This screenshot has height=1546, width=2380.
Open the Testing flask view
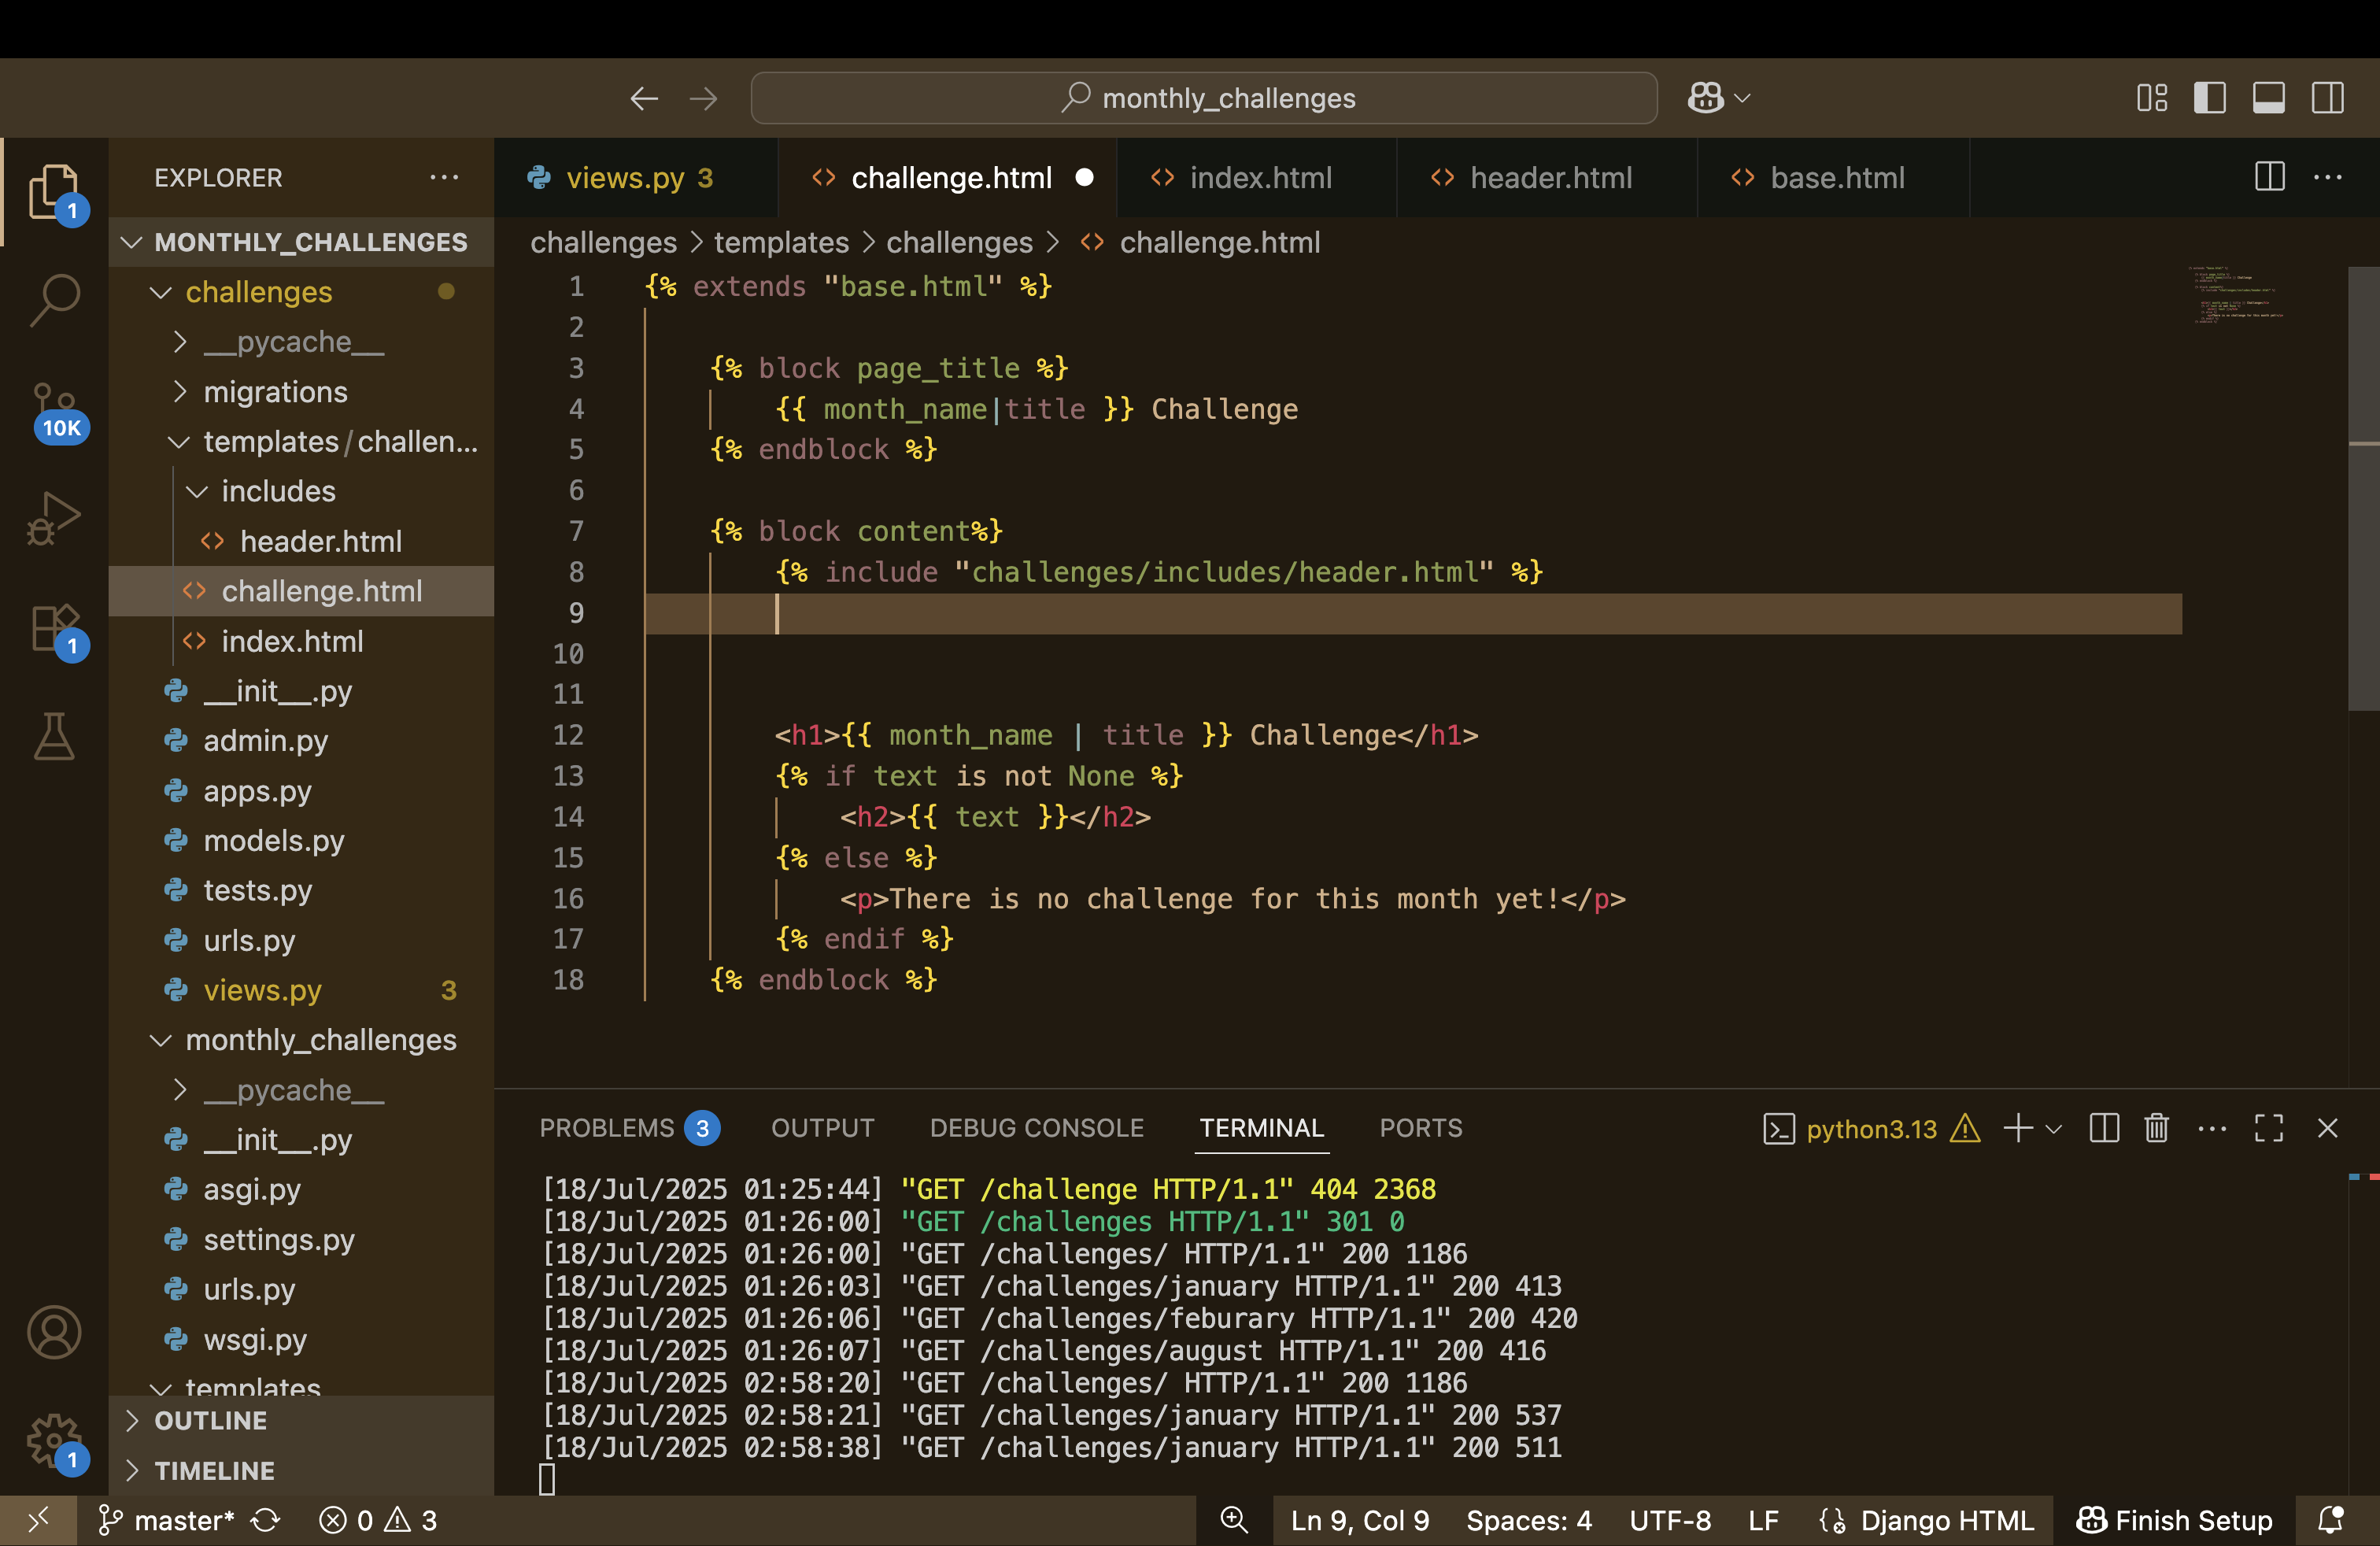54,737
